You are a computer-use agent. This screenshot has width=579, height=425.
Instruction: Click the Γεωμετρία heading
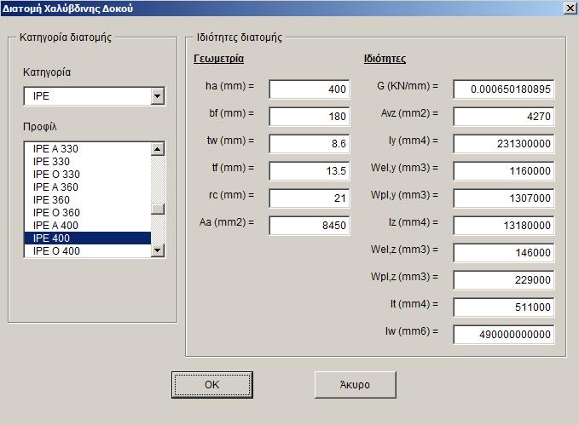click(x=218, y=59)
